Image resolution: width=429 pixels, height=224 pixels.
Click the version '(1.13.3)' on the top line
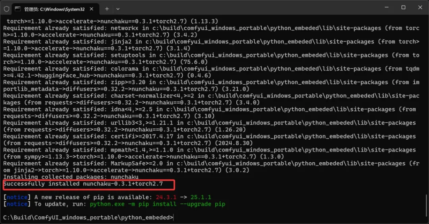(x=204, y=21)
